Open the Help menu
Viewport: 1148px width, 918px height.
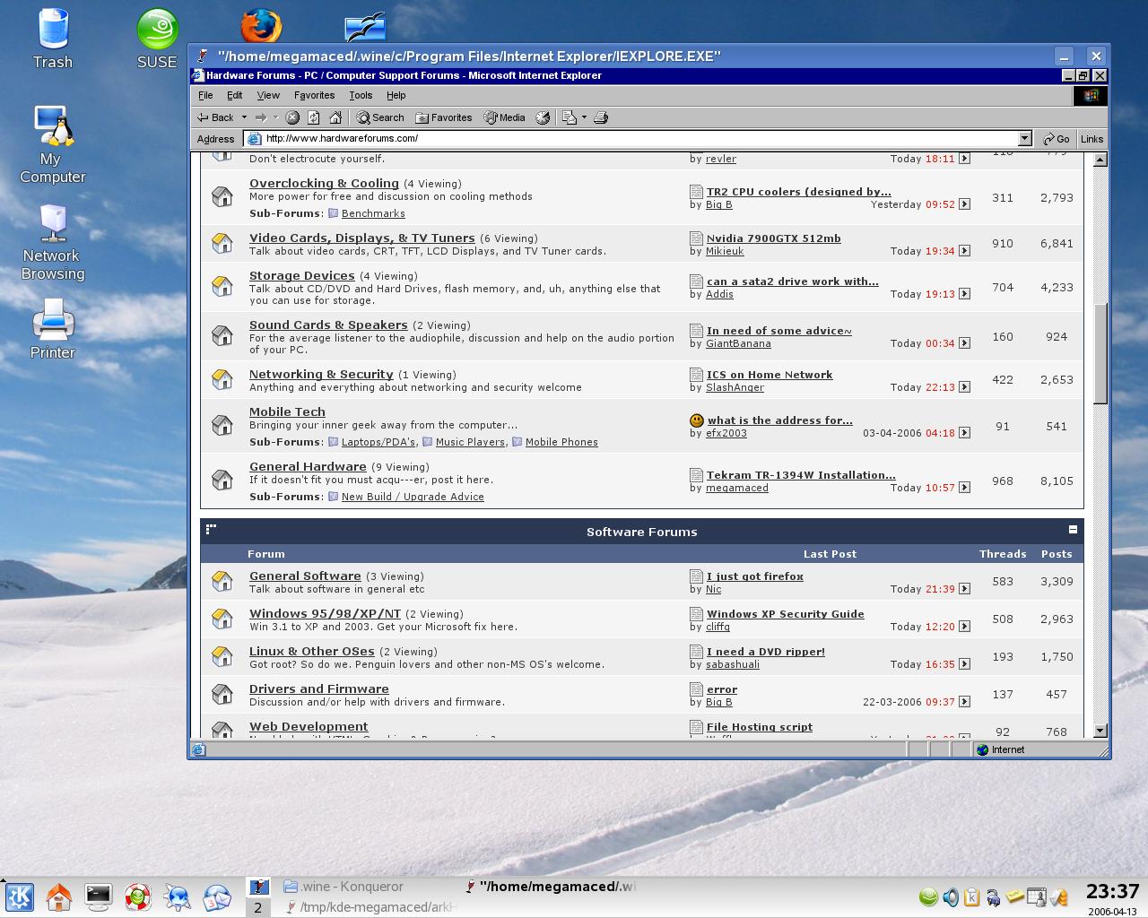point(396,95)
